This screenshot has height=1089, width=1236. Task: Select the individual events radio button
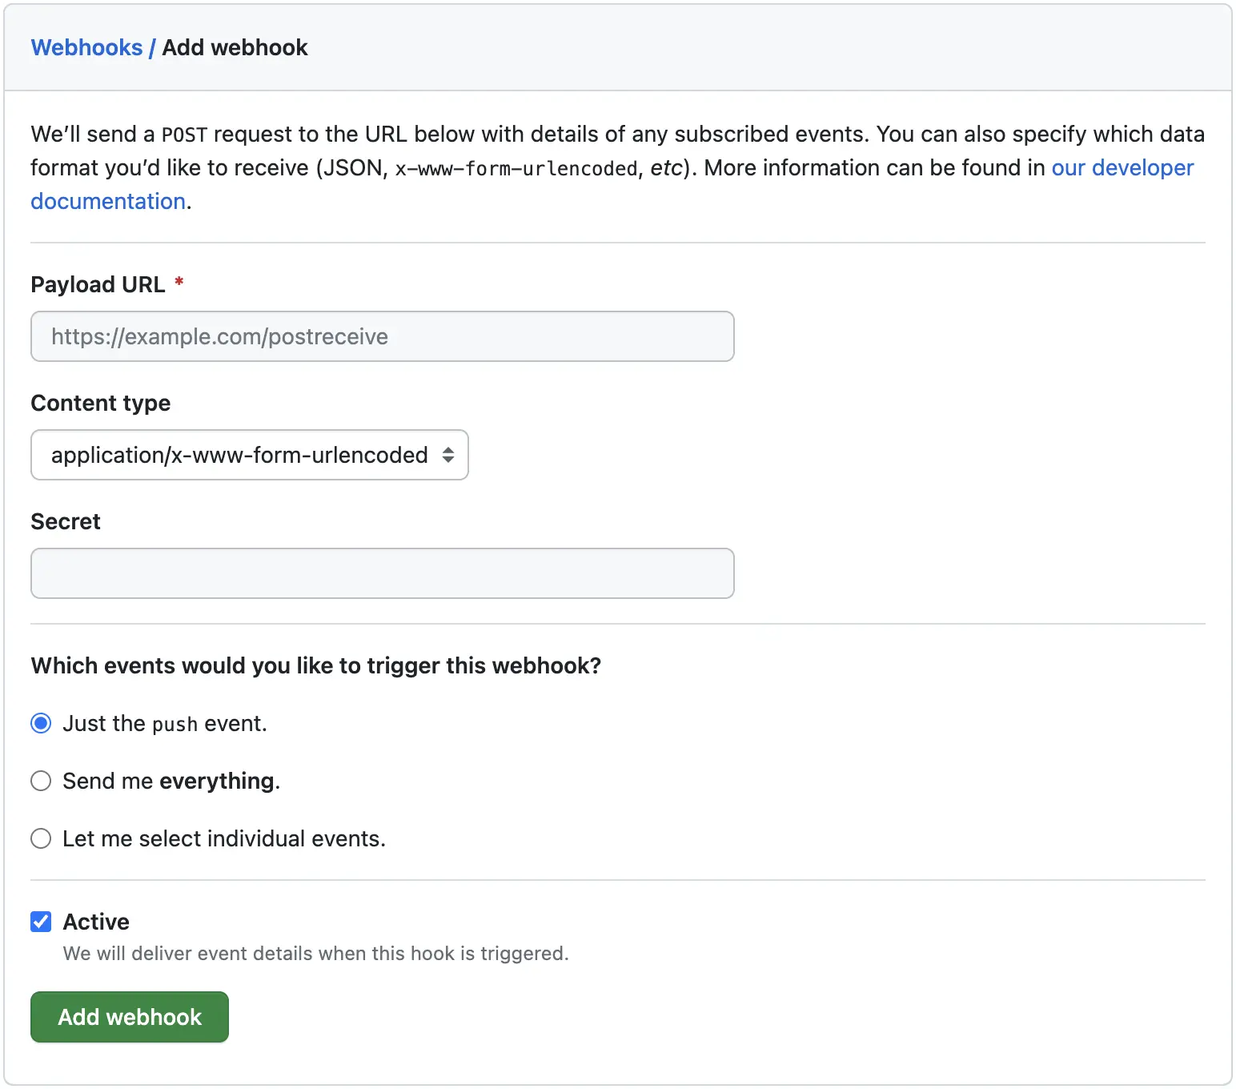point(41,838)
